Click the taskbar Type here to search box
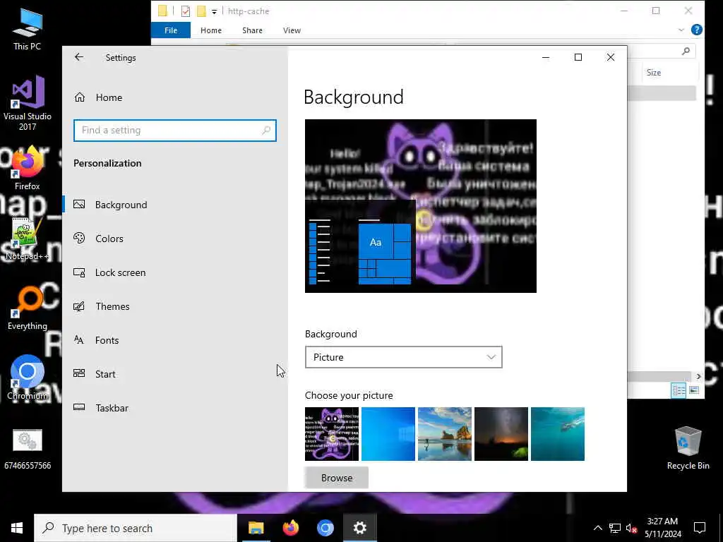Viewport: 723px width, 542px height. click(x=135, y=528)
